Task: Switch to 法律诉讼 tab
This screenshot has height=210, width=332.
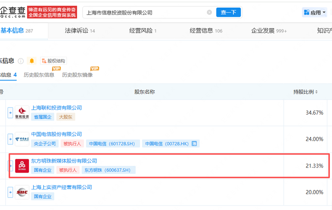Action: 80,31
